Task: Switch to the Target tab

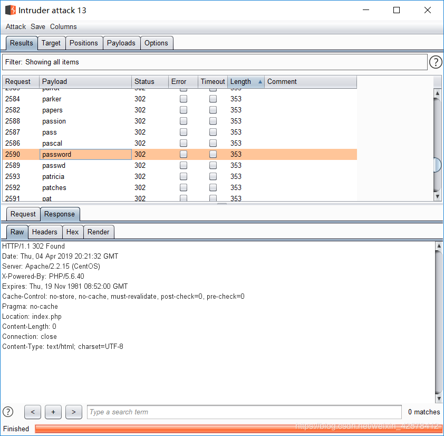Action: tap(51, 43)
